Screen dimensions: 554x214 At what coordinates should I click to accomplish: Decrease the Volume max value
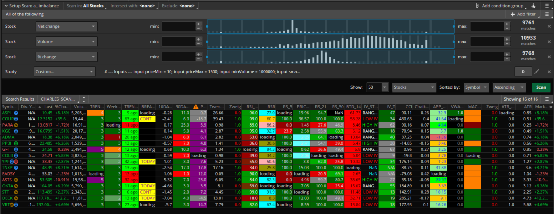[507, 43]
